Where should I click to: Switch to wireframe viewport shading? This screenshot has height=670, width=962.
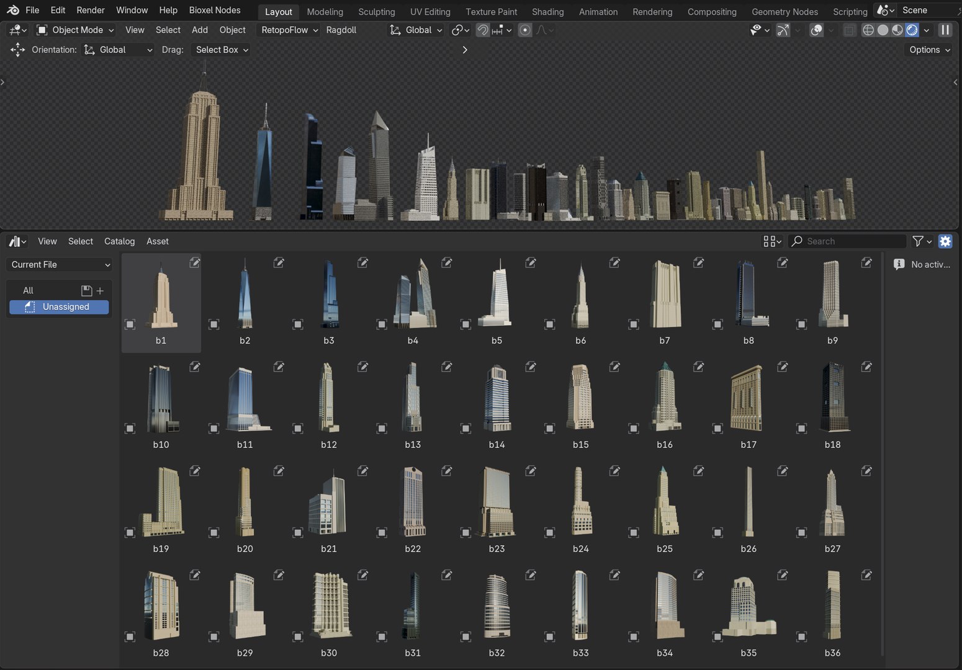(868, 30)
